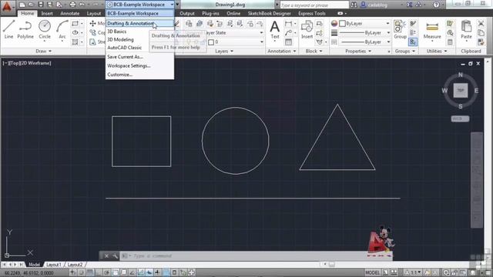The height and width of the screenshot is (277, 493).
Task: Click the Open file icon
Action: click(31, 5)
